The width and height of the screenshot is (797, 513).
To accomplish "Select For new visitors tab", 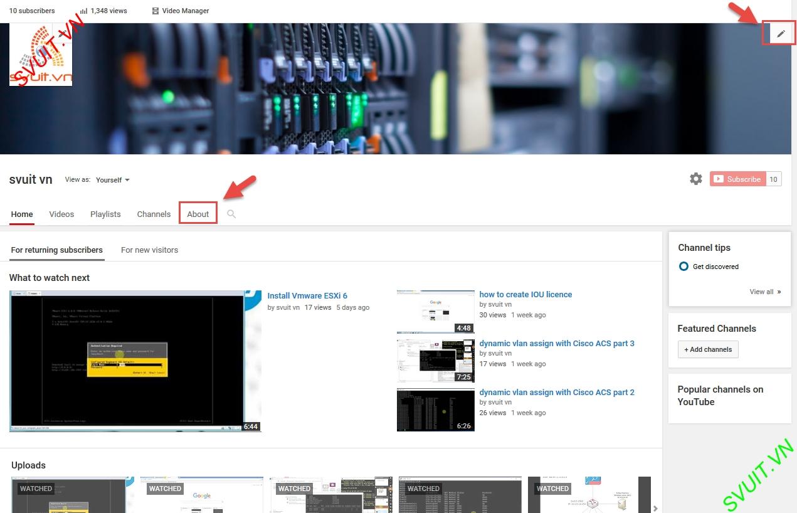I will (x=149, y=250).
